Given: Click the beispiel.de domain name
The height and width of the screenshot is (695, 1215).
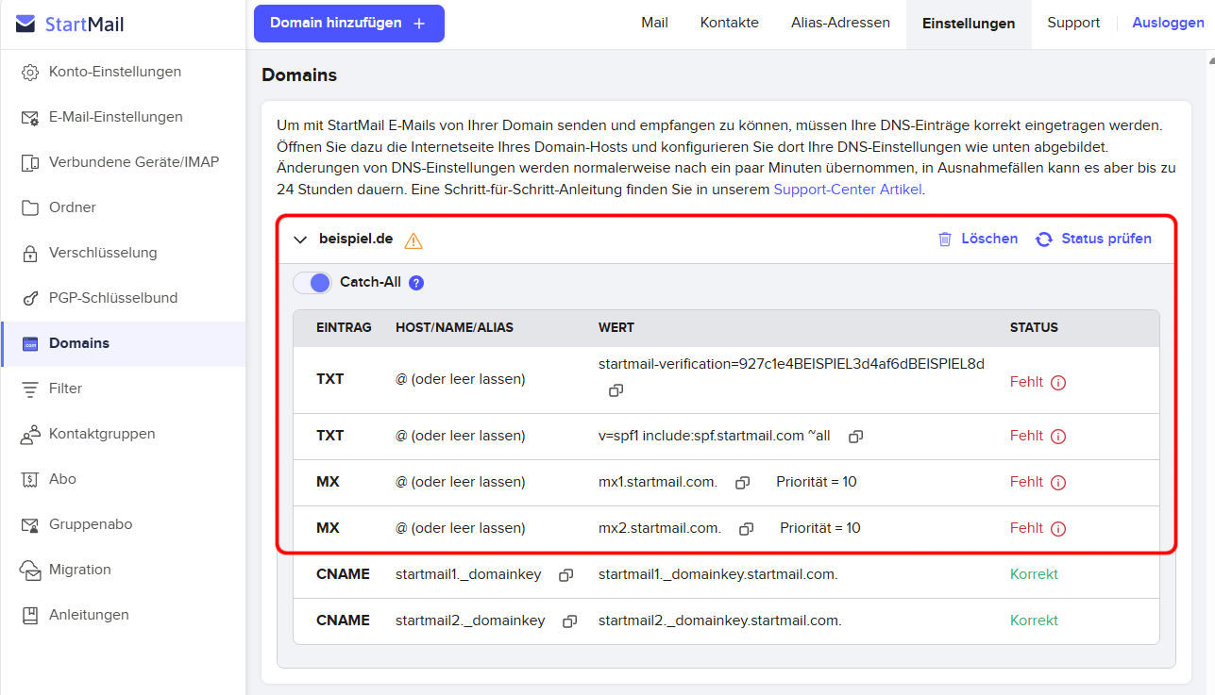Looking at the screenshot, I should 356,239.
